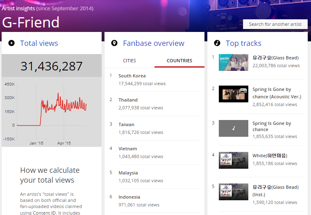
Task: Click How we calculate your total views heading
Action: click(x=50, y=175)
